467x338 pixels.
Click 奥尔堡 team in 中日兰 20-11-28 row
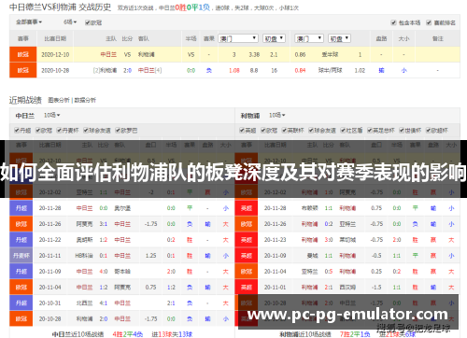[122, 208]
